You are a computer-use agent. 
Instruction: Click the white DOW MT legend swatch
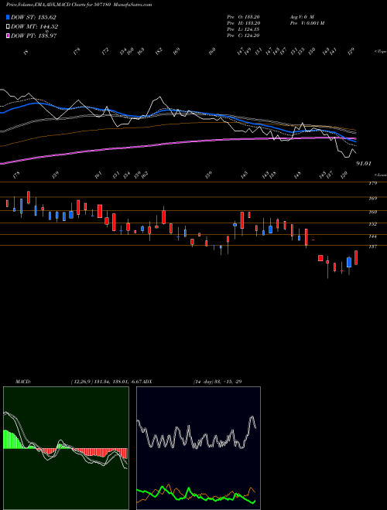[8, 27]
